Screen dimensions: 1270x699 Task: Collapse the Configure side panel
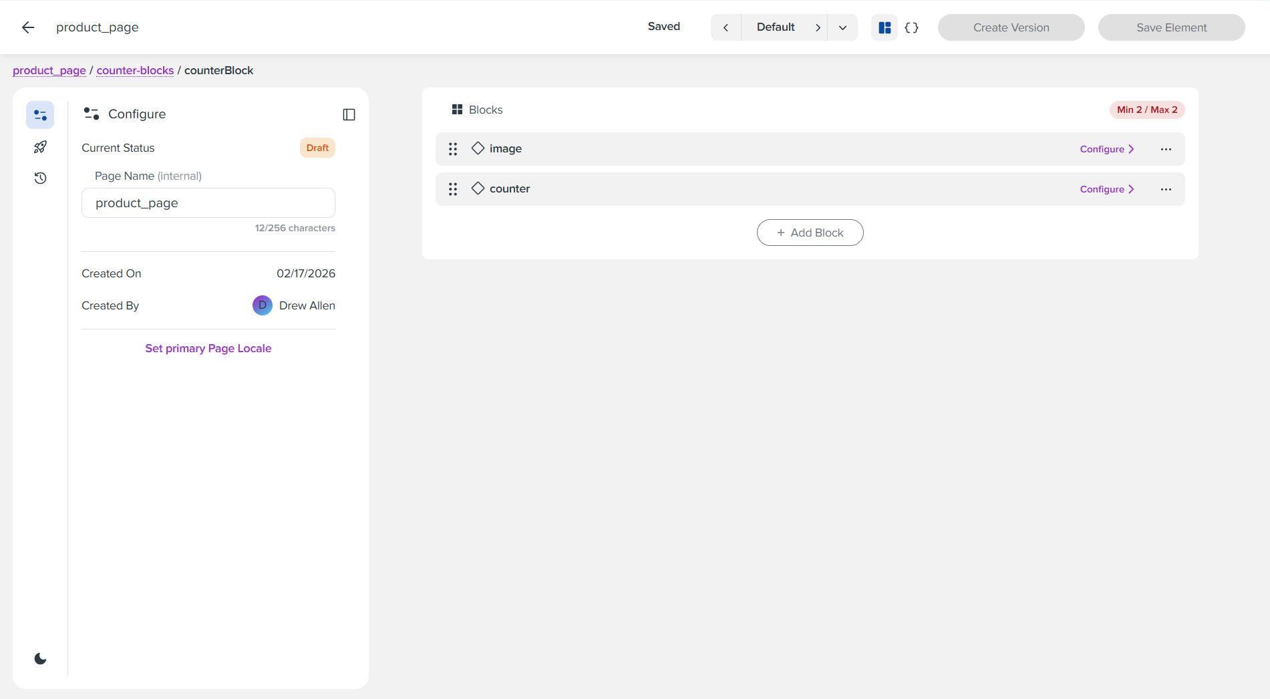[349, 115]
